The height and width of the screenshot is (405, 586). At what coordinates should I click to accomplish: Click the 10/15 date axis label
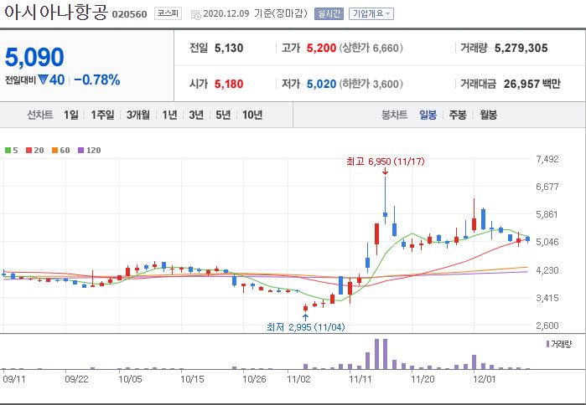(193, 379)
